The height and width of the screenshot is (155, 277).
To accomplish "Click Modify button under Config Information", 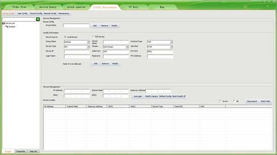I will click(x=115, y=63).
